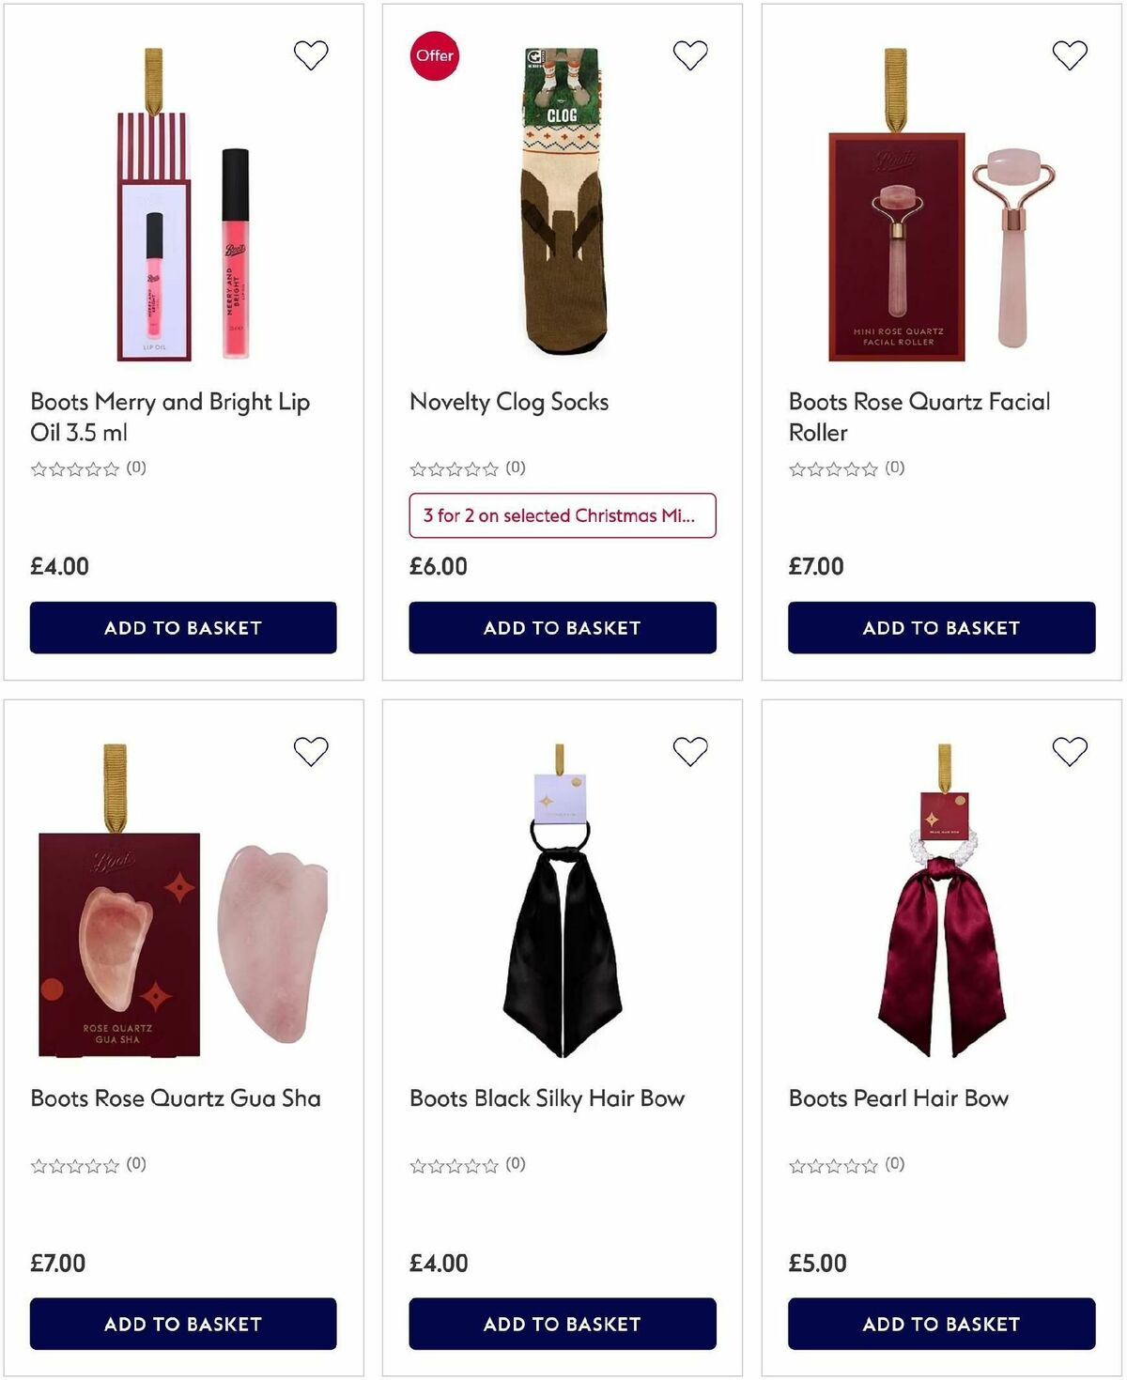The width and height of the screenshot is (1127, 1380).
Task: Open the Boots Black Silky Hair Bow product title
Action: click(x=548, y=1096)
